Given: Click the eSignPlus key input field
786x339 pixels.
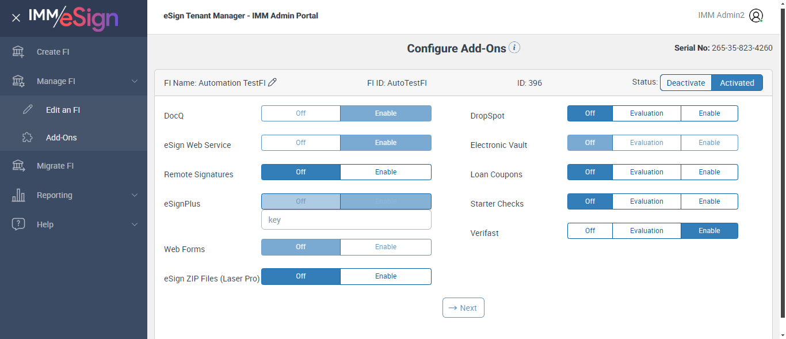Looking at the screenshot, I should pos(346,220).
